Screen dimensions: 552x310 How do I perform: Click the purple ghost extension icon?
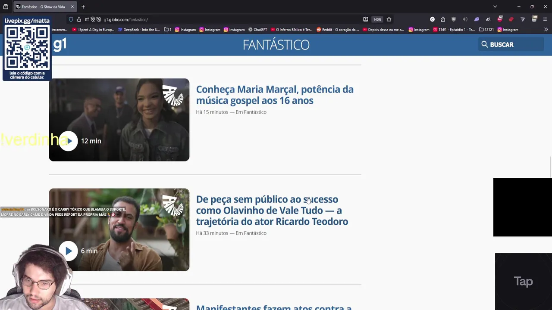point(477,19)
